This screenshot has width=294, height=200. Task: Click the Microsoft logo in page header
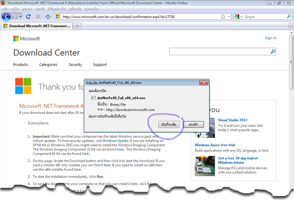click(26, 39)
